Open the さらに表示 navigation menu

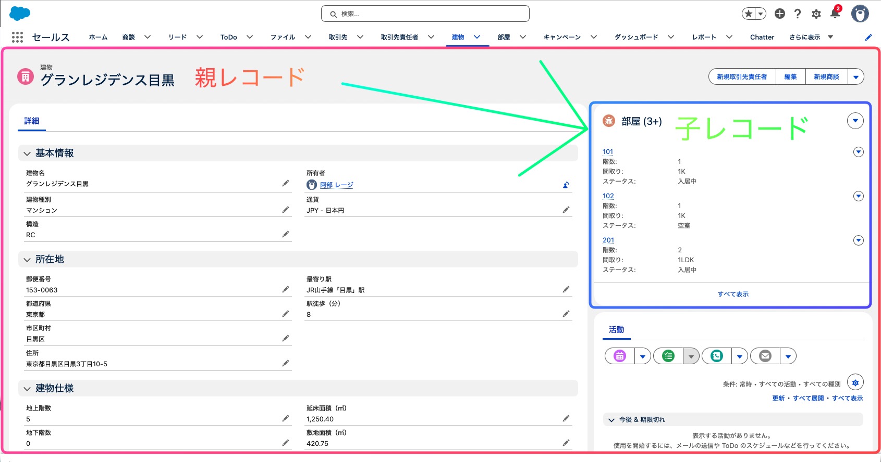811,37
